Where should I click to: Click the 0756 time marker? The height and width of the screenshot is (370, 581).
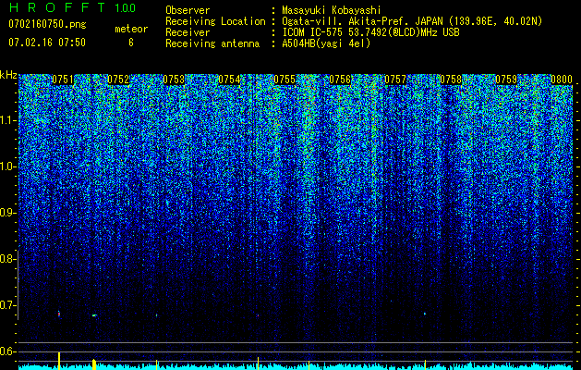(x=340, y=80)
